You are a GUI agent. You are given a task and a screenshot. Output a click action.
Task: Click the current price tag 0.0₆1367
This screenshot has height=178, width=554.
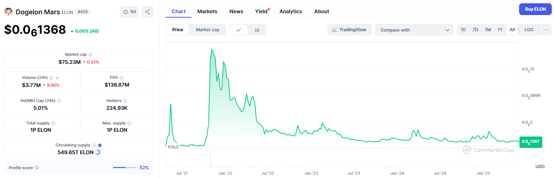coord(531,142)
